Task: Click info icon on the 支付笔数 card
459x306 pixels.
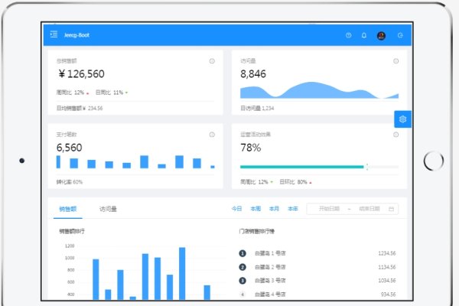Action: click(212, 135)
